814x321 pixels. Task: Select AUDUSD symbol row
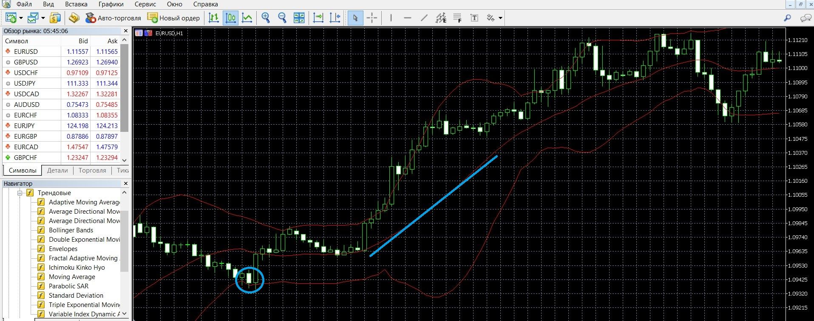[61, 104]
